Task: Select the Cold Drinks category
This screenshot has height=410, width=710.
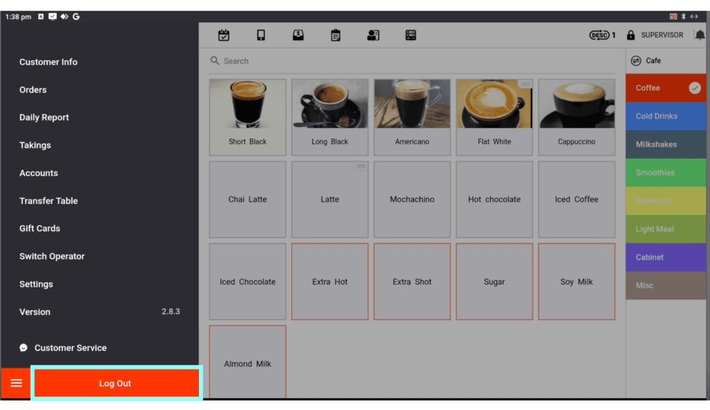Action: [x=666, y=116]
